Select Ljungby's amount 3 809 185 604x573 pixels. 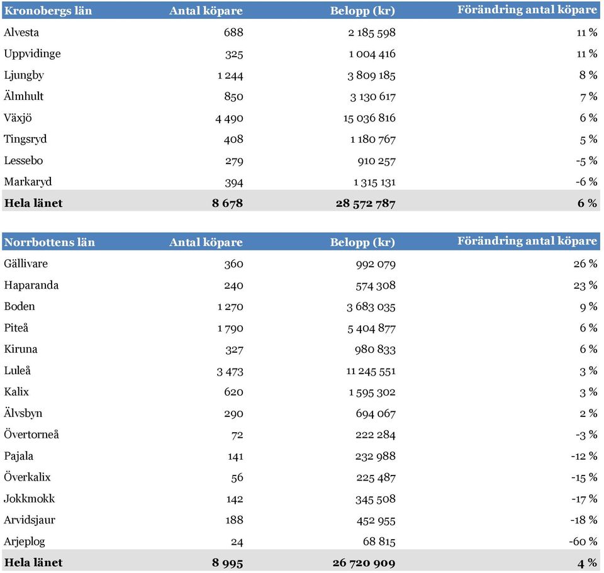click(371, 75)
